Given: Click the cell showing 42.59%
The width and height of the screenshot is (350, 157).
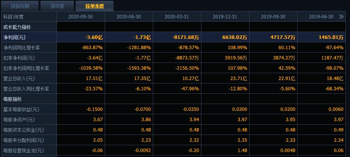Looking at the screenshot, I should click(287, 68).
